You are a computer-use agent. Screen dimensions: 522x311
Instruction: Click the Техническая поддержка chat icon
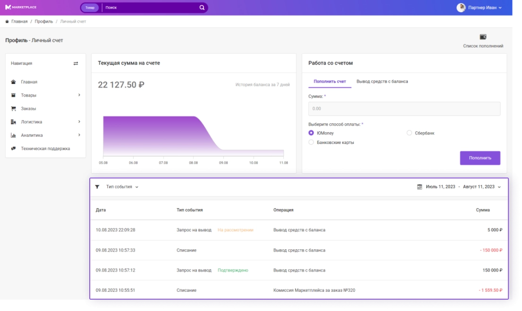14,148
